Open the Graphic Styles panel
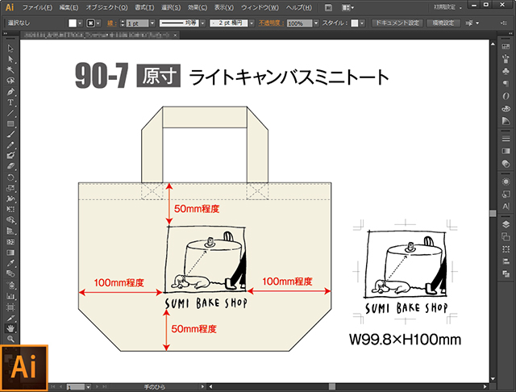 506,194
